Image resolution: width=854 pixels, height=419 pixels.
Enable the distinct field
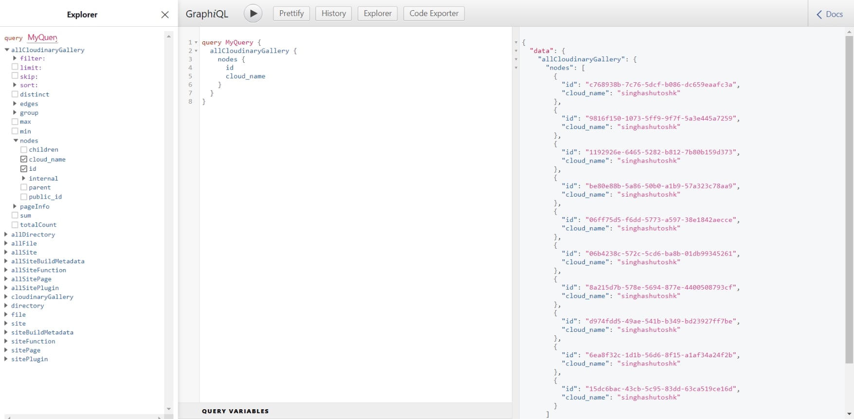15,94
